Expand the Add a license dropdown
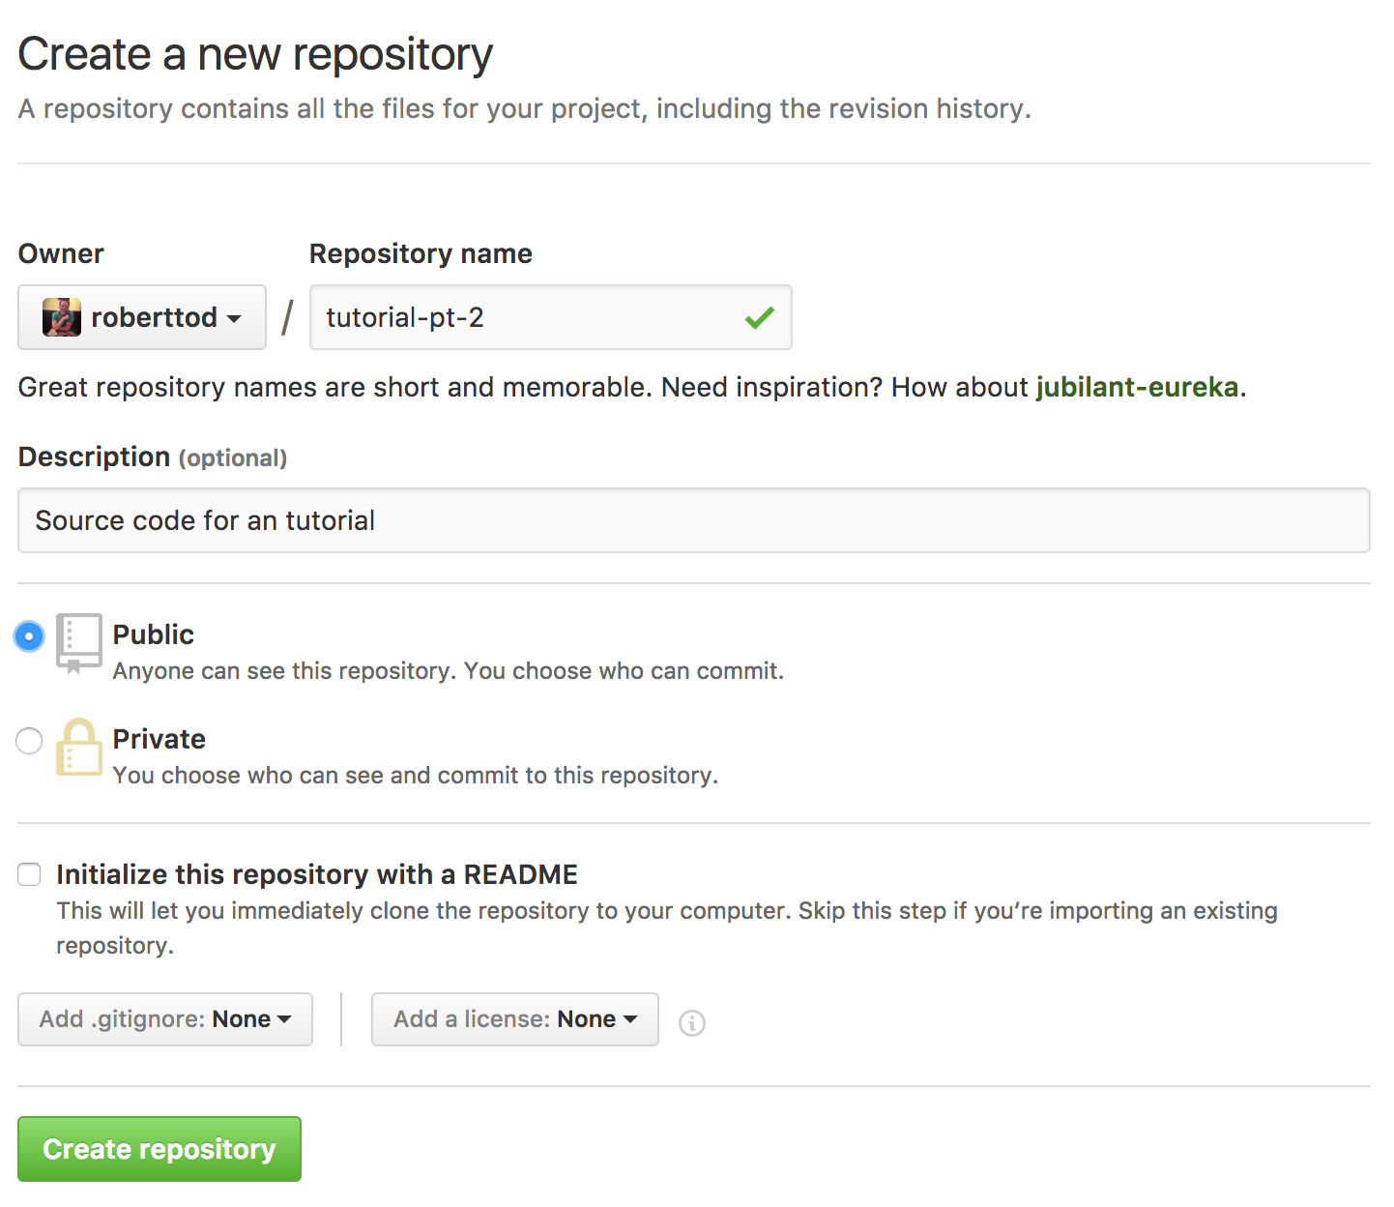 coord(515,1019)
